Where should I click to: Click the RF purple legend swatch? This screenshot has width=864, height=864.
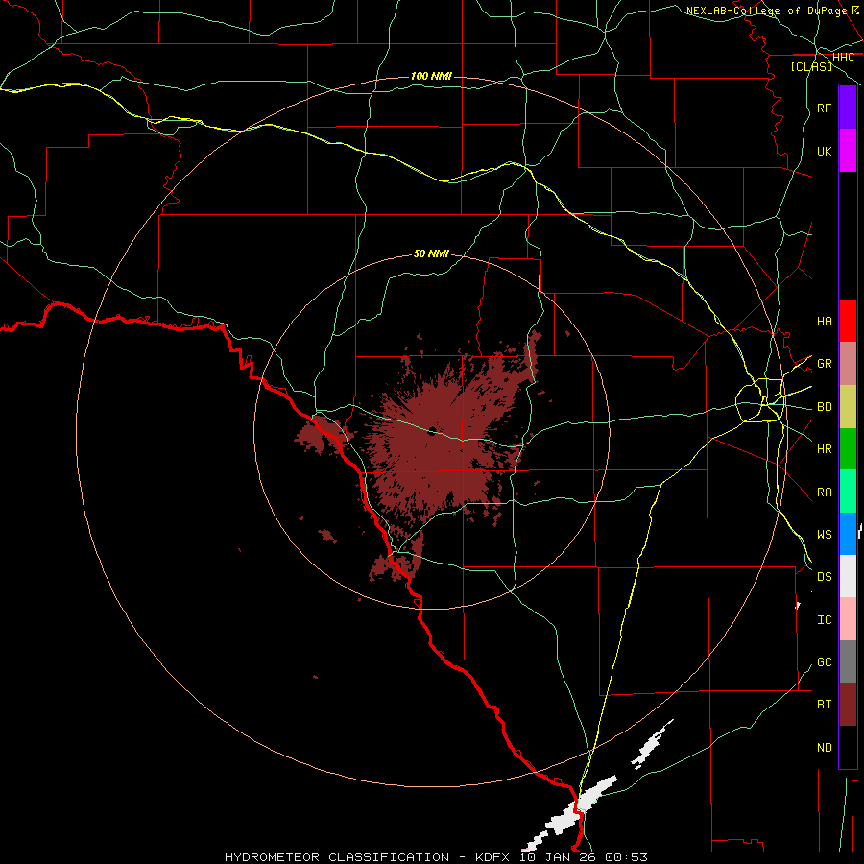pyautogui.click(x=848, y=108)
